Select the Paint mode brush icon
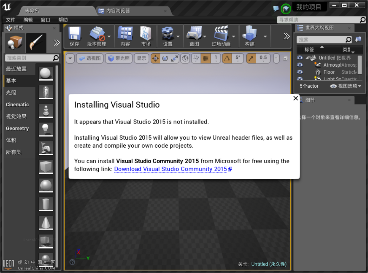The width and height of the screenshot is (368, 273). [x=36, y=43]
